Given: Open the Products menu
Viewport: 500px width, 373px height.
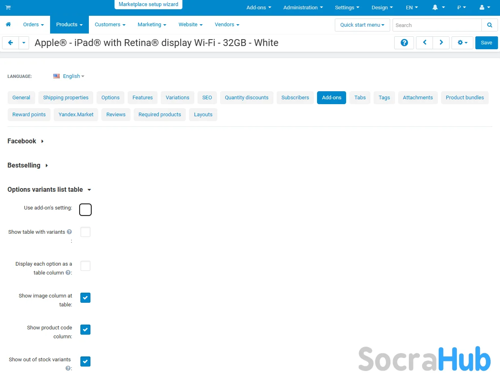Looking at the screenshot, I should click(x=69, y=25).
